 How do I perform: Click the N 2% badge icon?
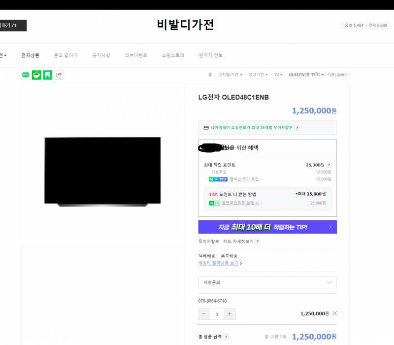pyautogui.click(x=215, y=203)
